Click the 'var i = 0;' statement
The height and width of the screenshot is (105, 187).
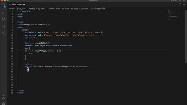pyautogui.click(x=30, y=38)
